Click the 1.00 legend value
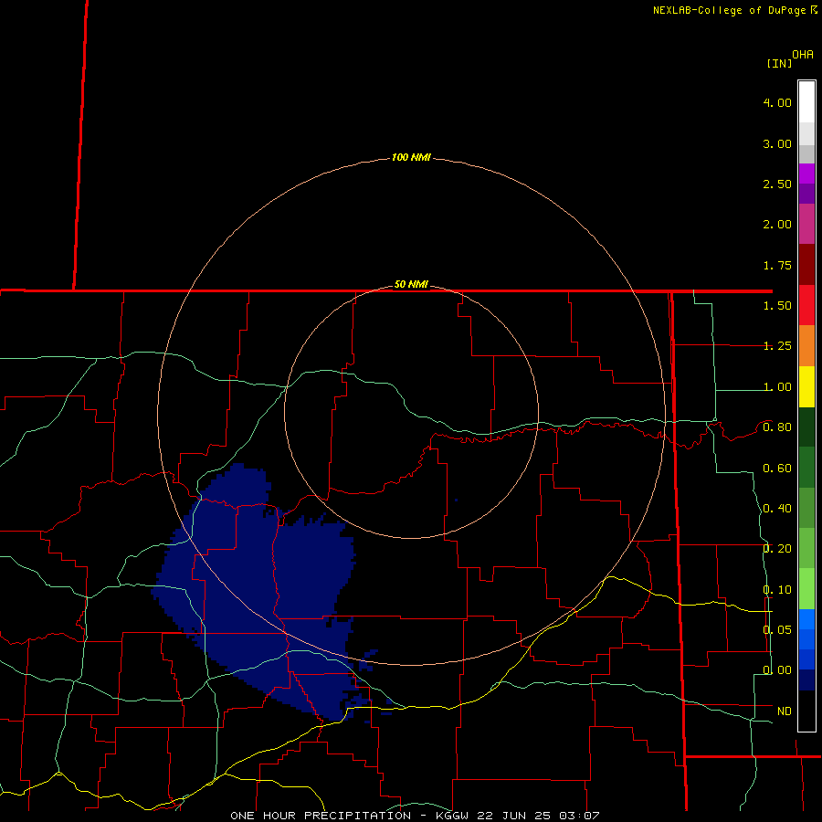The height and width of the screenshot is (822, 822). (777, 387)
